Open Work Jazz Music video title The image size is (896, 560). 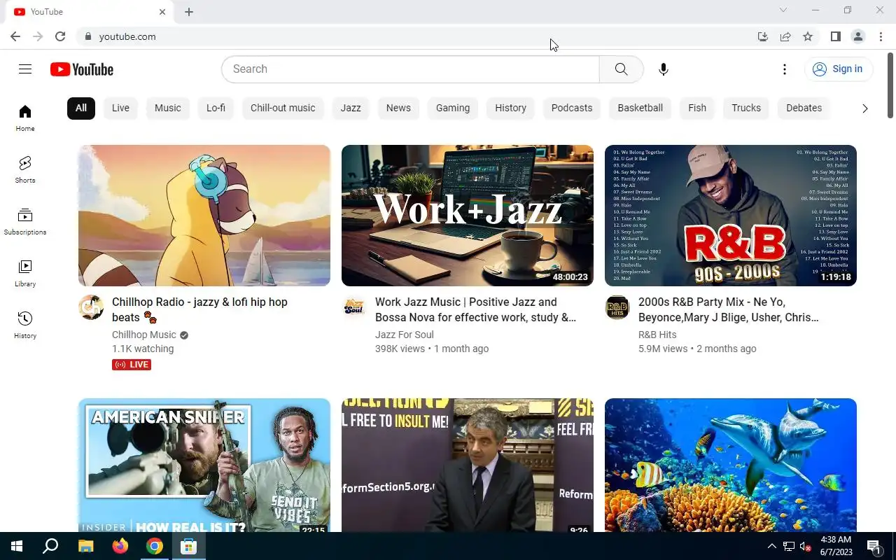point(475,309)
